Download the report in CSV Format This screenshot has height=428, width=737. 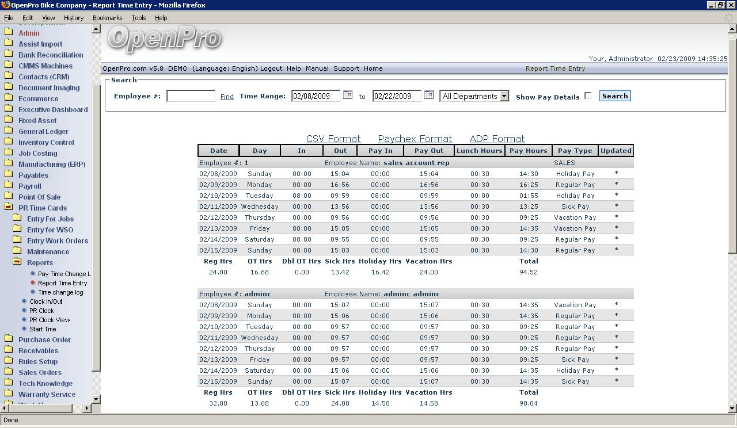click(333, 139)
